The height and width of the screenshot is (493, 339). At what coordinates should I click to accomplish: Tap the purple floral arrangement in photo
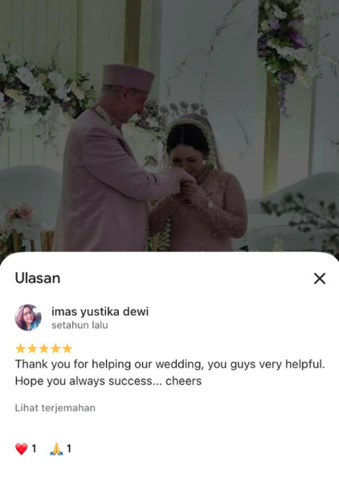point(281,44)
